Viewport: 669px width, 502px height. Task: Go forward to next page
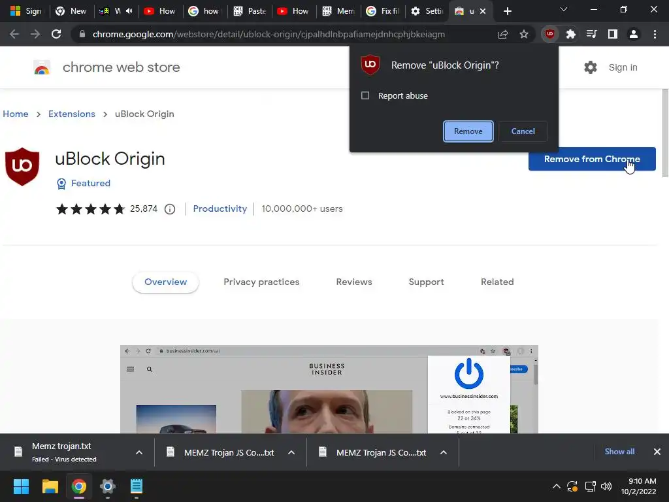tap(35, 34)
